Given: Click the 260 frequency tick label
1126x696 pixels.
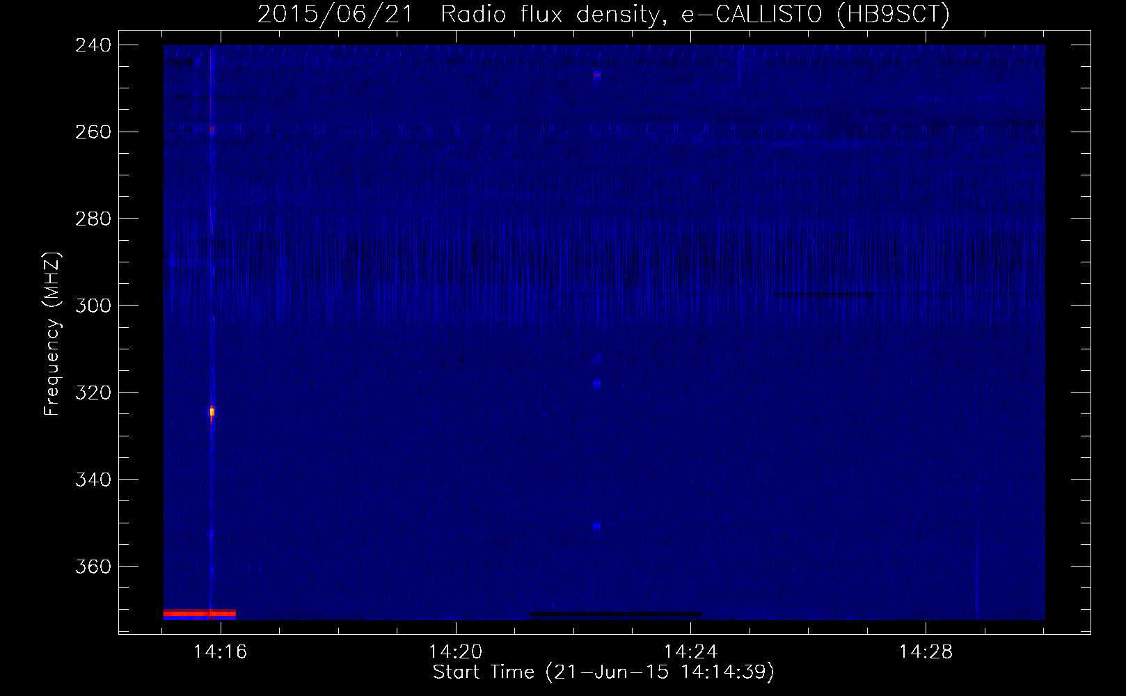Looking at the screenshot, I should click(x=93, y=132).
